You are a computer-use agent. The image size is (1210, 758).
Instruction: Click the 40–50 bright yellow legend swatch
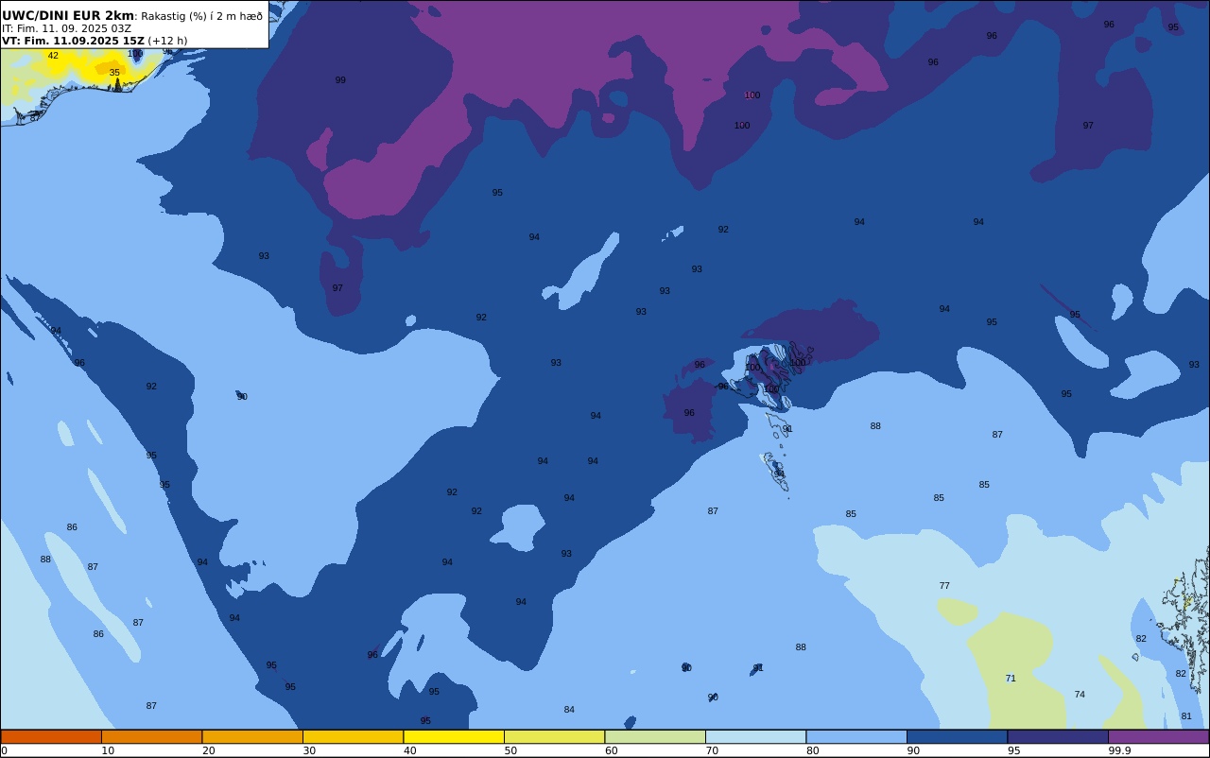point(454,736)
